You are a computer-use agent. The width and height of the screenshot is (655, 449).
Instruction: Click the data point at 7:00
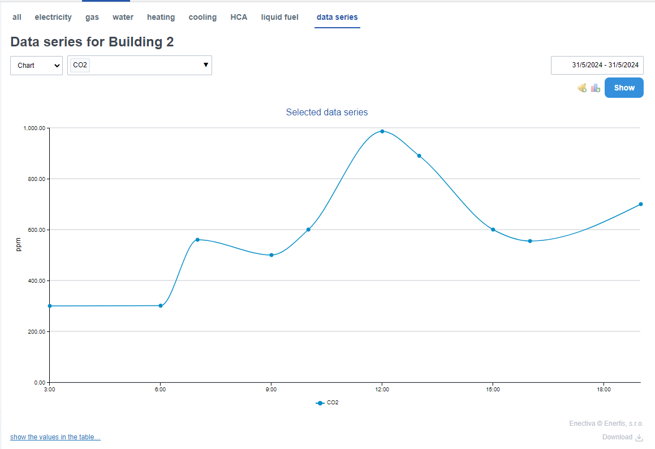click(197, 240)
